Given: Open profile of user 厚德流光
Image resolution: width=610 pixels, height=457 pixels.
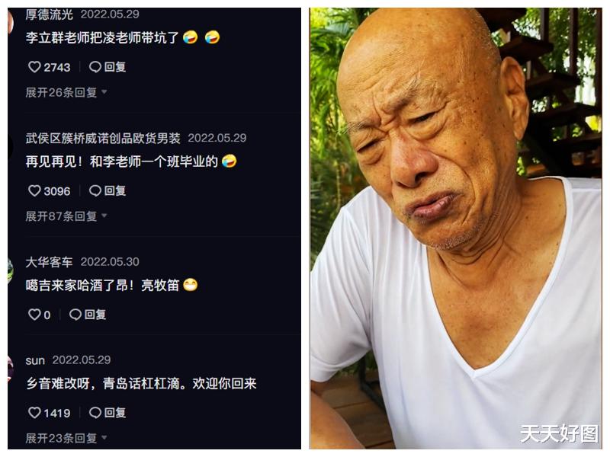Looking at the screenshot, I should tap(49, 14).
